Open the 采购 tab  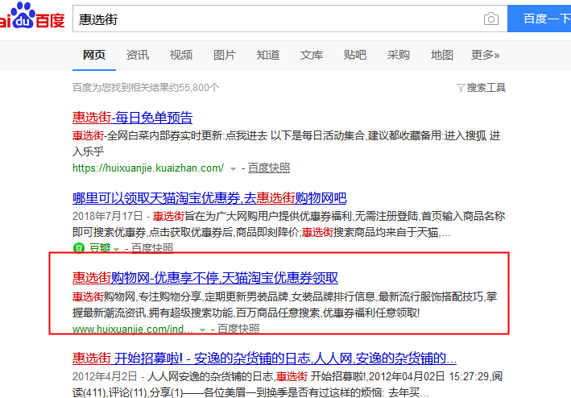click(x=399, y=55)
